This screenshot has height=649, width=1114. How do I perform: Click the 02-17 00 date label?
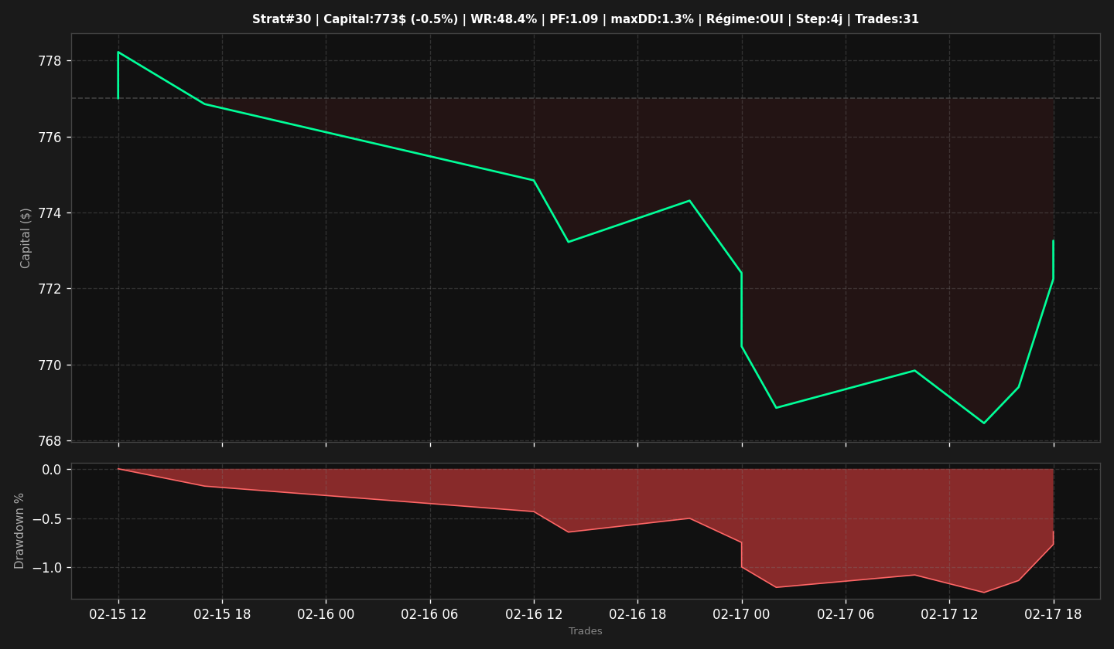coord(742,615)
